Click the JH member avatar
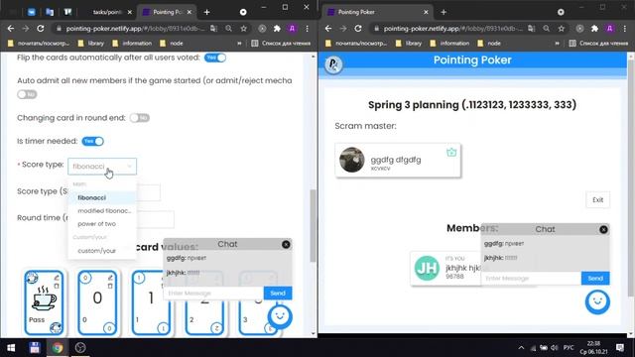 427,268
